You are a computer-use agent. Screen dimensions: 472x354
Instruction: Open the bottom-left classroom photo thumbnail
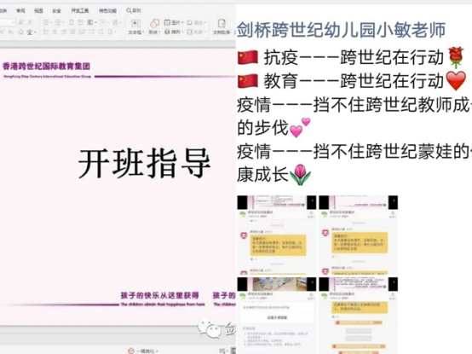277,316
